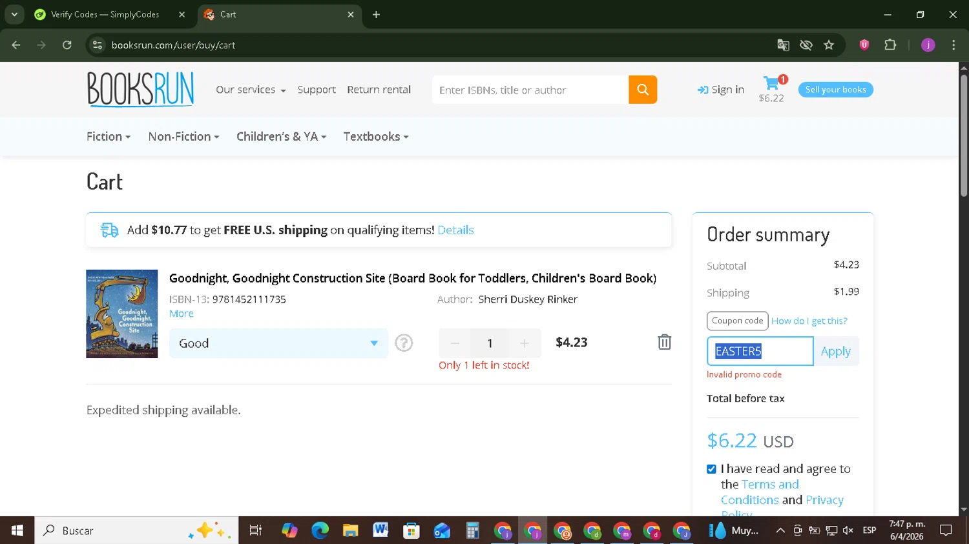
Task: Click the Windows taskbar search box
Action: tap(136, 530)
